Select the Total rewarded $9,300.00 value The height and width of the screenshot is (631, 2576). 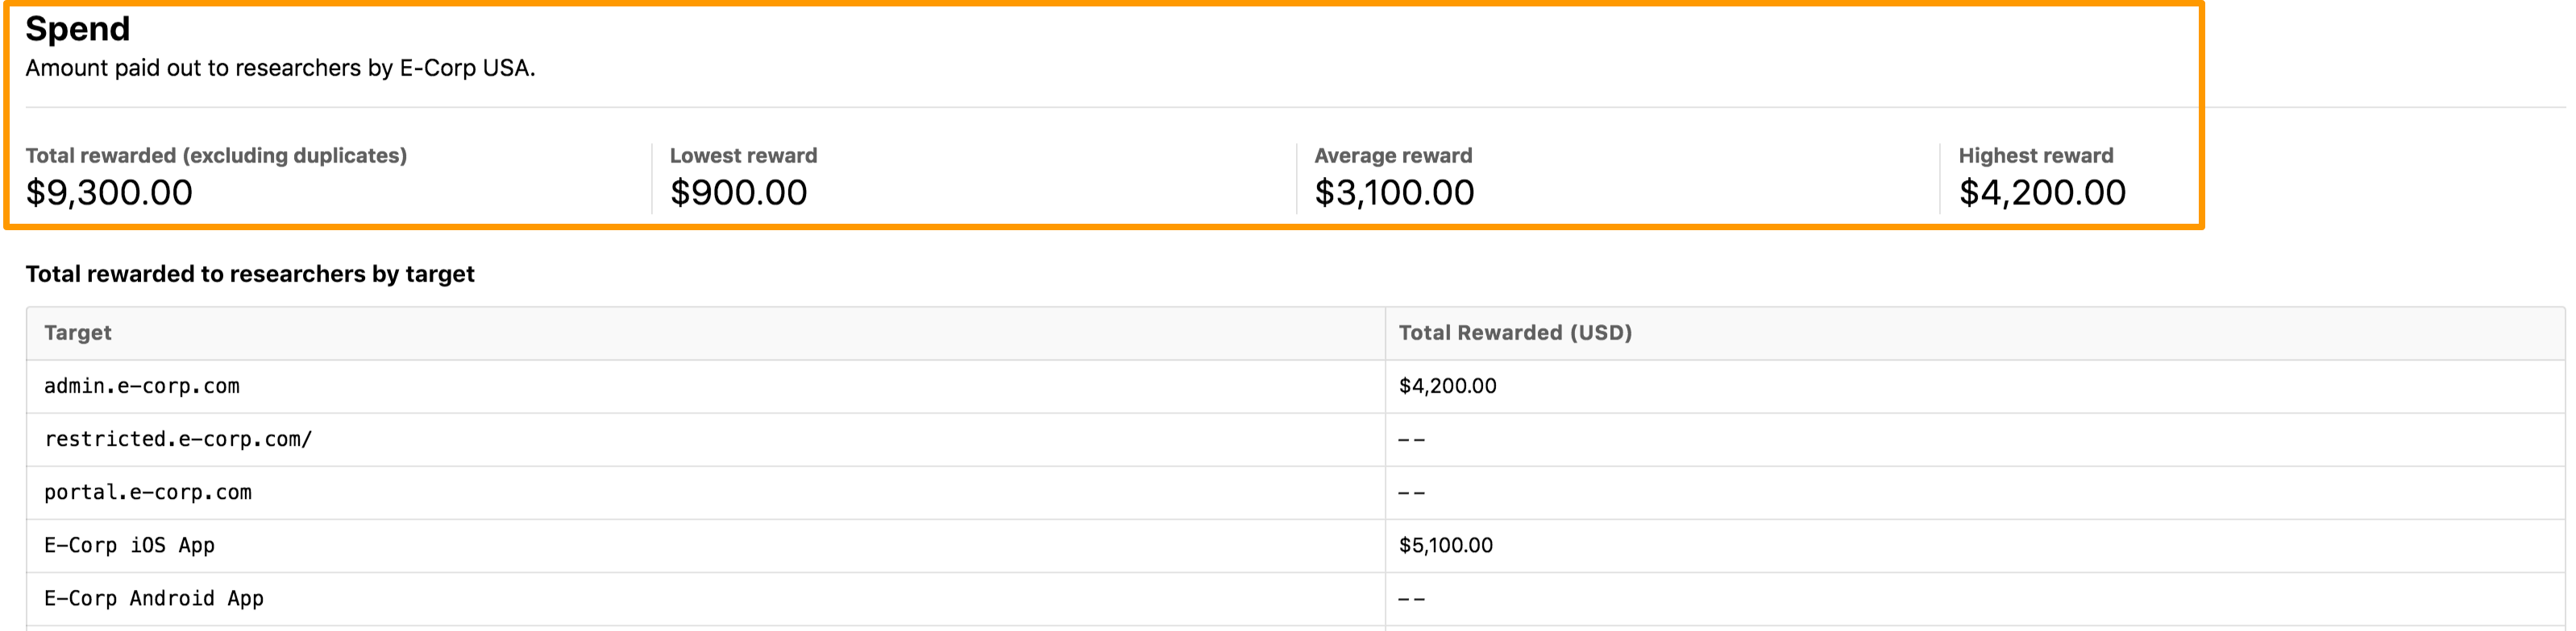[x=109, y=192]
